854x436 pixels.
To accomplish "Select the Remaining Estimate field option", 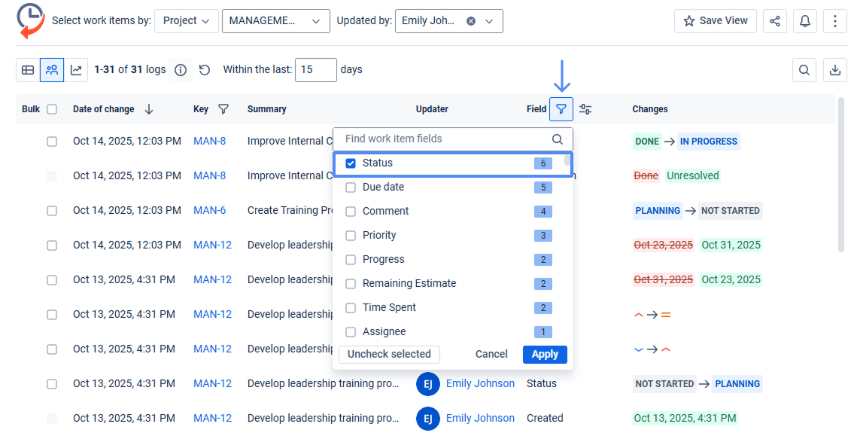I will coord(409,284).
